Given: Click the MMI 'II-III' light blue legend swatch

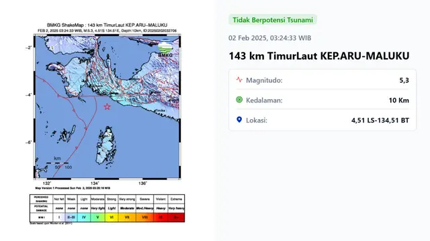Looking at the screenshot, I should tap(71, 217).
